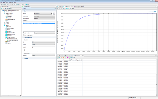Open the Line style dropdown set to Solid
The image size is (158, 99).
pos(43,42)
